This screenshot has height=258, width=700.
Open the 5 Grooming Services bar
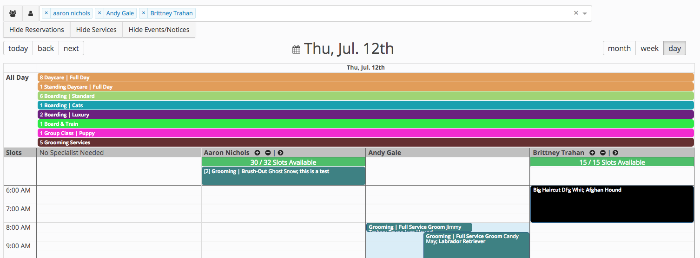click(365, 142)
